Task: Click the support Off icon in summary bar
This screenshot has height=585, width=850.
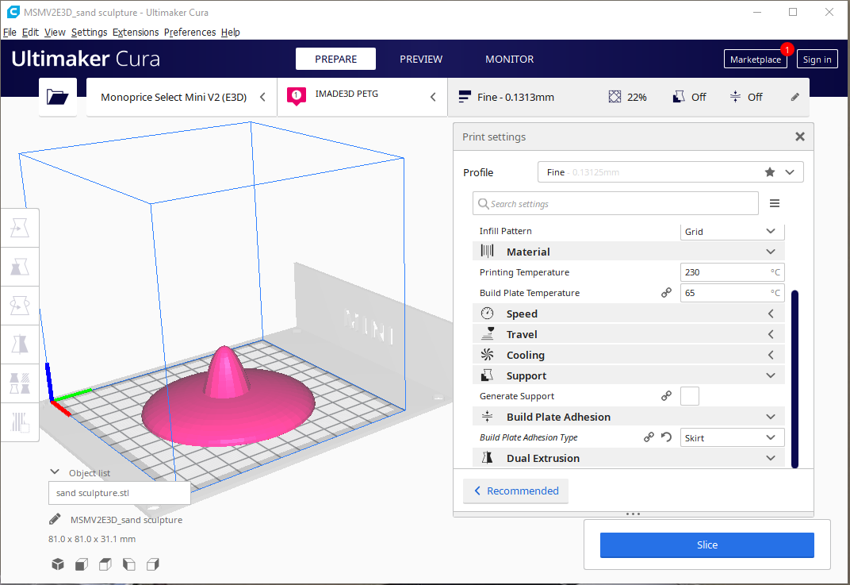Action: (x=678, y=97)
